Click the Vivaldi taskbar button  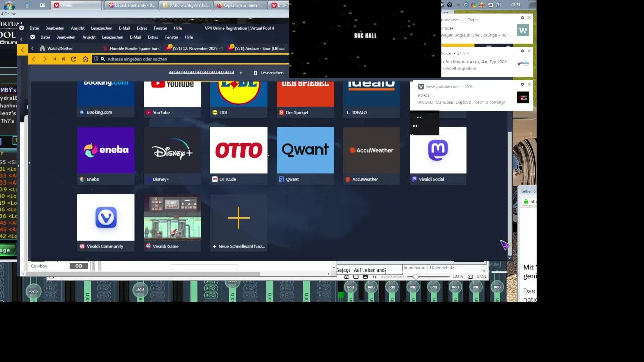point(77,5)
